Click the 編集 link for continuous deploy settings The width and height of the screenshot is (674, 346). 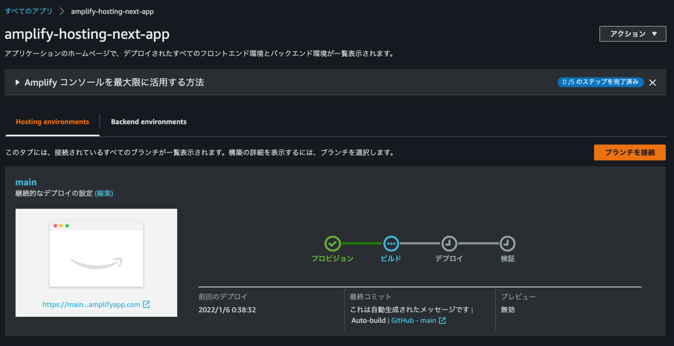coord(104,193)
